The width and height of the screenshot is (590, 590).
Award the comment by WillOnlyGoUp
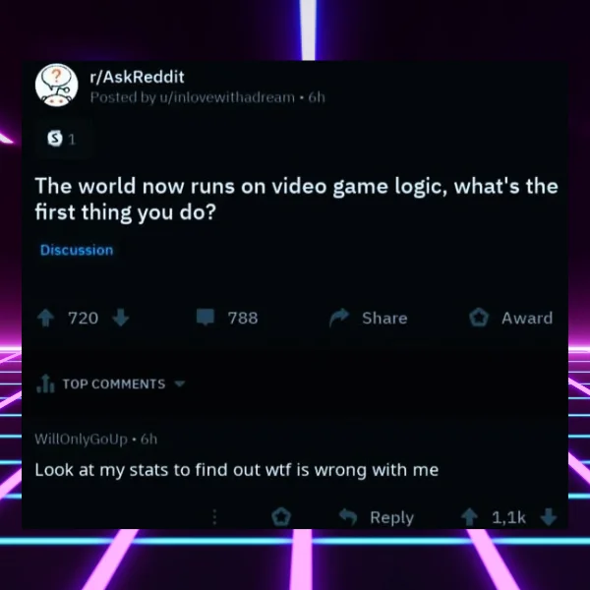(x=281, y=516)
